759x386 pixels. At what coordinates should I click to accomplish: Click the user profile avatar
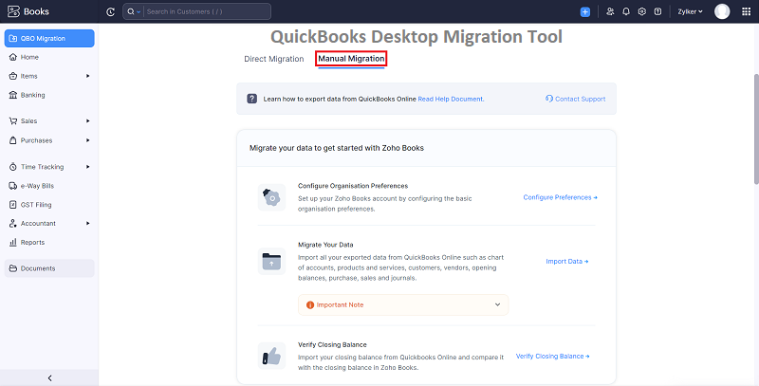[x=722, y=11]
